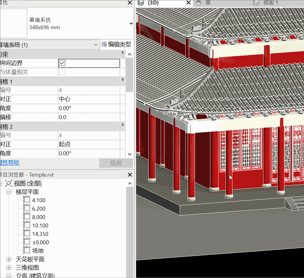The image size is (304, 278).
Task: Click the floor plan icon beside 4.100
Action: click(26, 200)
